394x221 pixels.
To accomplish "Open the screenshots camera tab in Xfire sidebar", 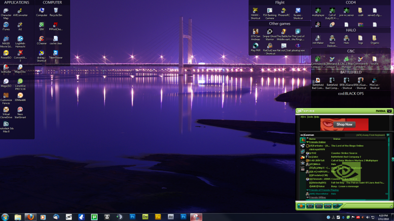I will pyautogui.click(x=303, y=163).
